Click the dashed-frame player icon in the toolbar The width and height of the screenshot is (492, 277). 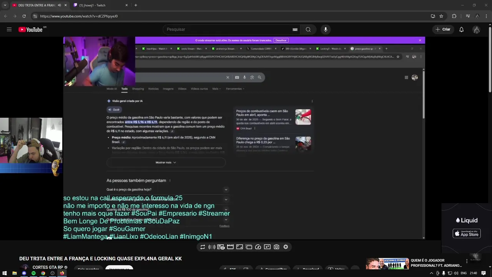249,247
